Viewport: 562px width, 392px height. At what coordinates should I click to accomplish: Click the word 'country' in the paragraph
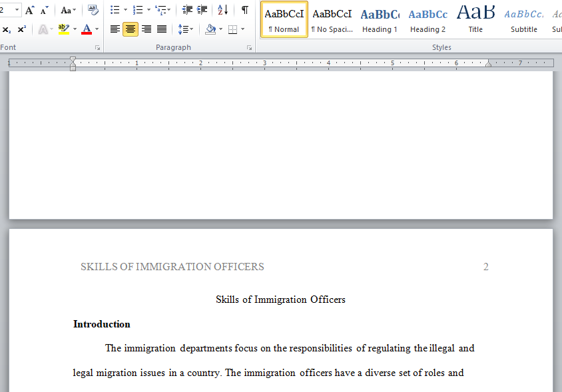pos(203,373)
